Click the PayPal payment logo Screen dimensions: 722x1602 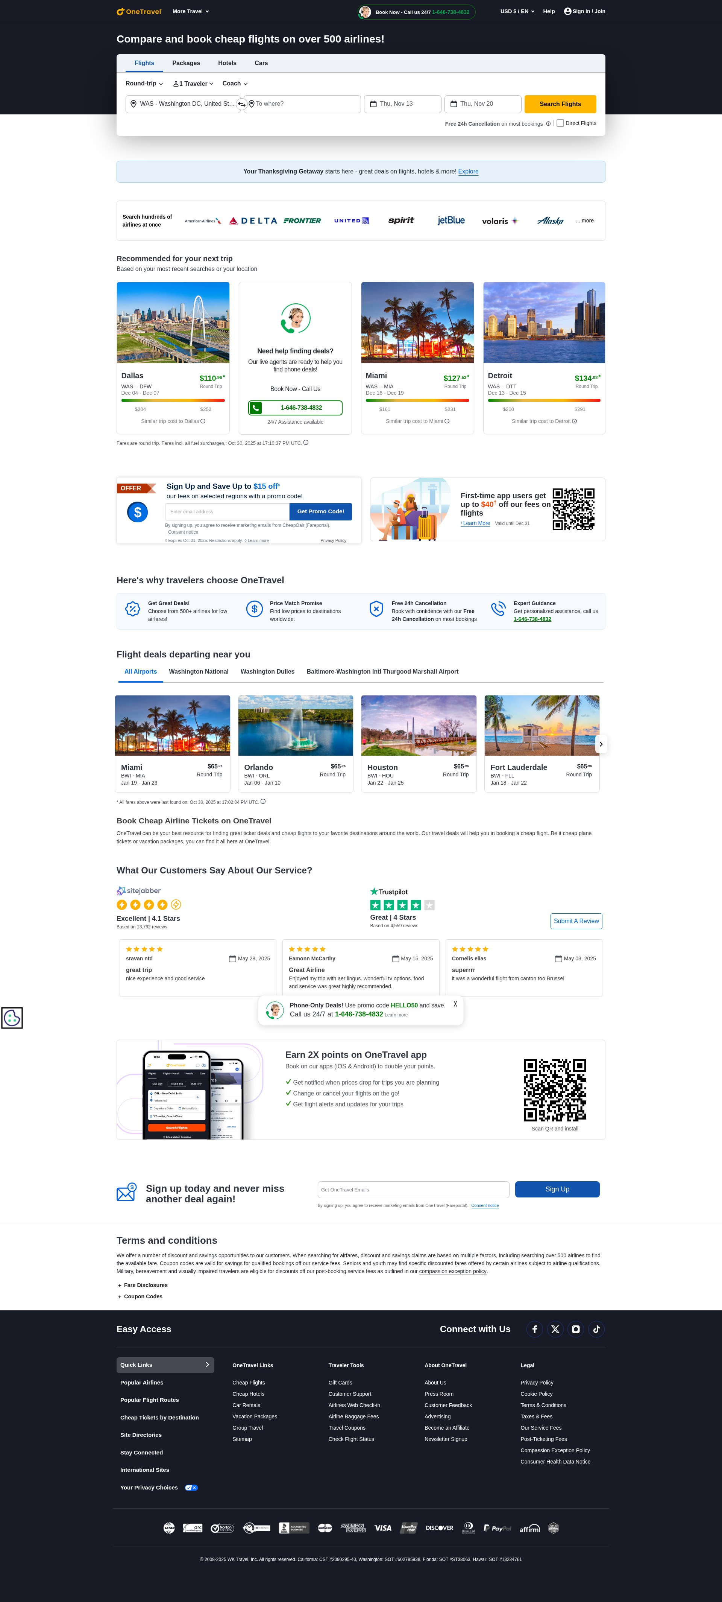click(497, 1528)
